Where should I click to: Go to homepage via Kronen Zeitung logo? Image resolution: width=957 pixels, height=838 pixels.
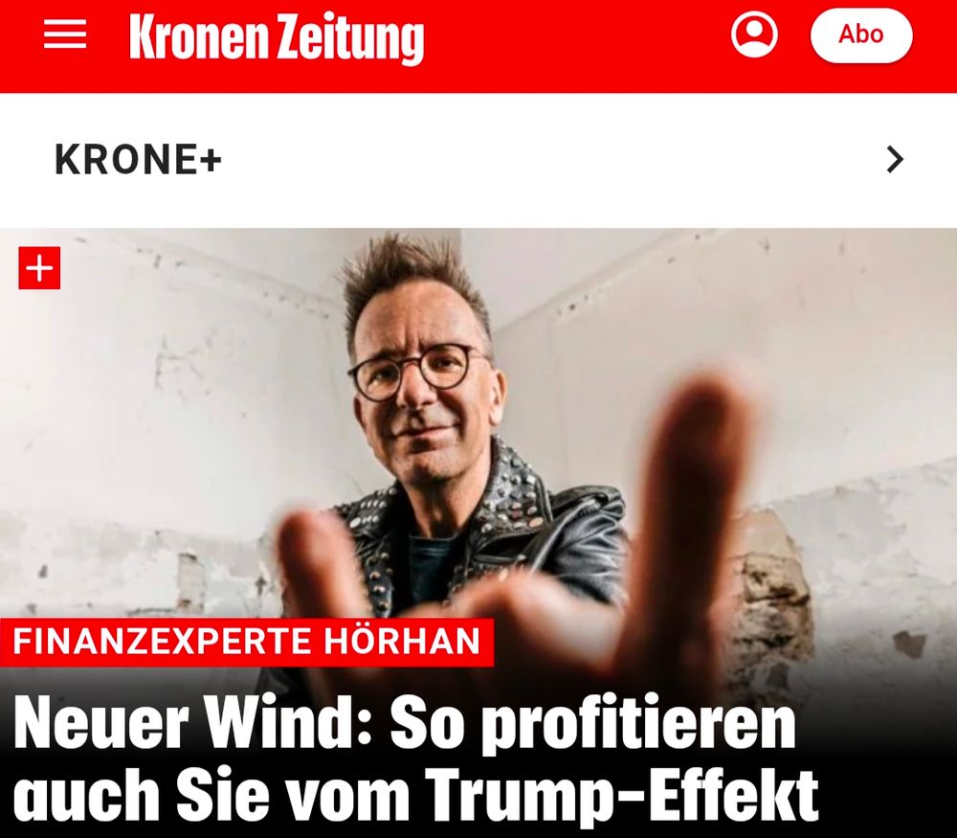tap(277, 38)
